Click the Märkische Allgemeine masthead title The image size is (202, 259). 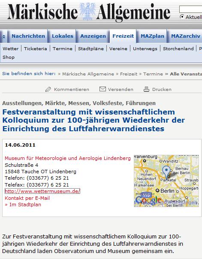[89, 12]
